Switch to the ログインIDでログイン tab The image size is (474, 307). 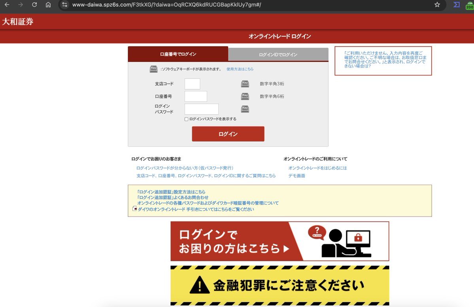click(278, 54)
